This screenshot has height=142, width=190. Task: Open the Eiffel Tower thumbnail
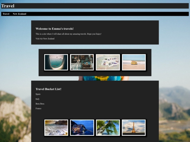click(x=134, y=128)
